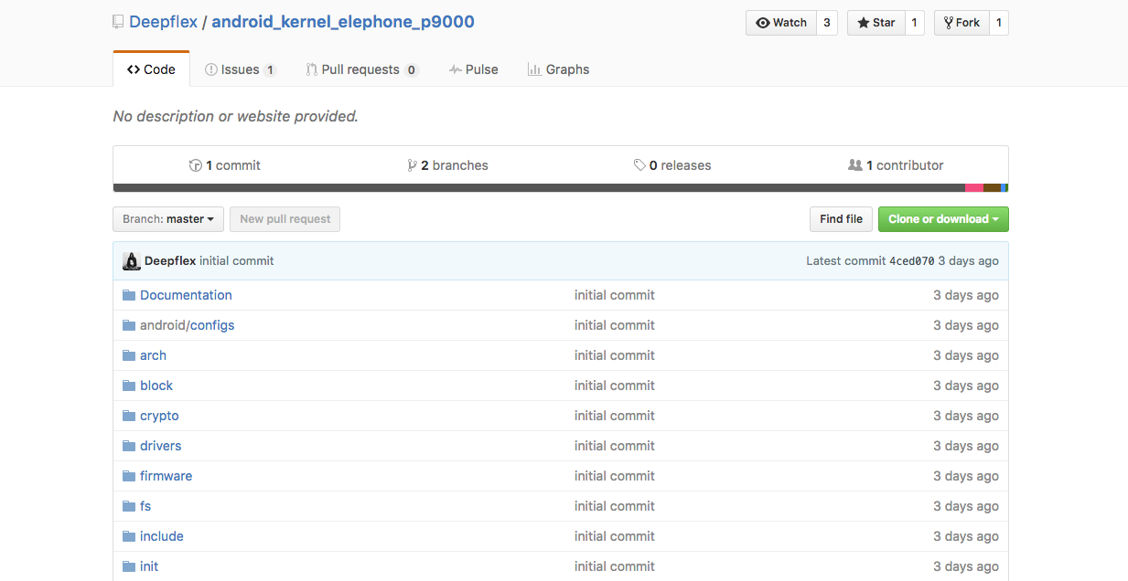
Task: View the 1 contributor page
Action: click(x=896, y=165)
